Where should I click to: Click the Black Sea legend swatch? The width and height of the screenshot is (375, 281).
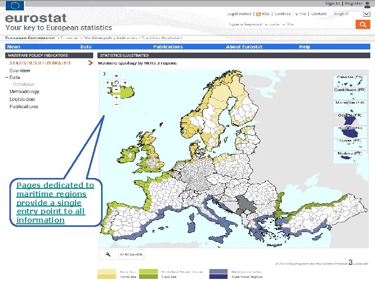tap(148, 276)
